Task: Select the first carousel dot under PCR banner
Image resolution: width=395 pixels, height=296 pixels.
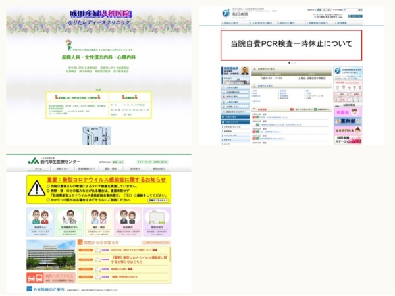Action: tap(287, 63)
